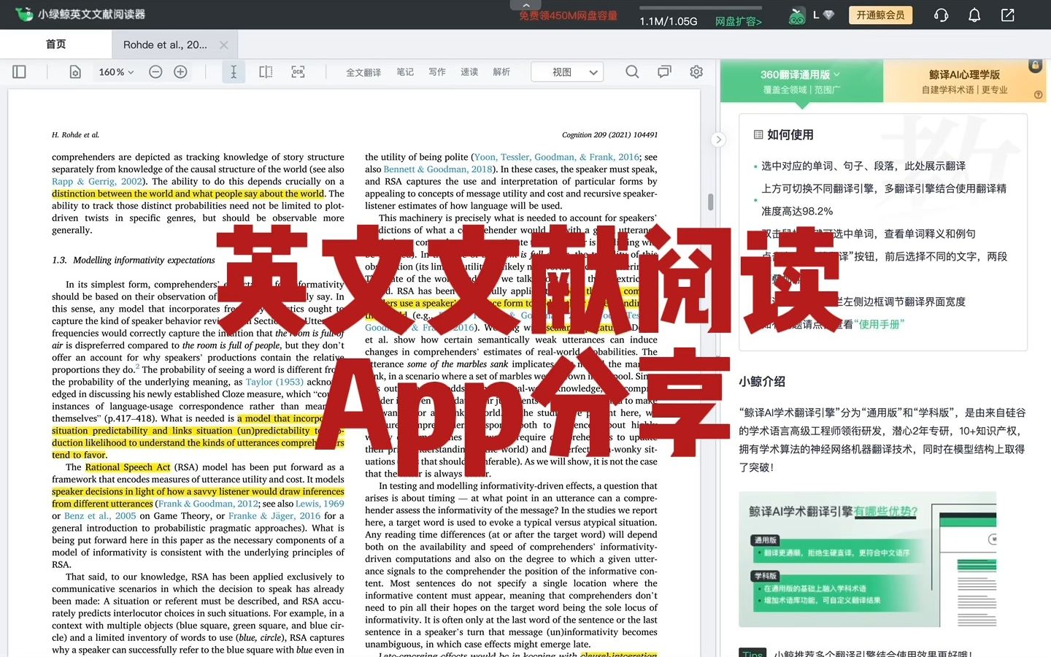Click the Tips green label
This screenshot has width=1051, height=657.
(752, 653)
